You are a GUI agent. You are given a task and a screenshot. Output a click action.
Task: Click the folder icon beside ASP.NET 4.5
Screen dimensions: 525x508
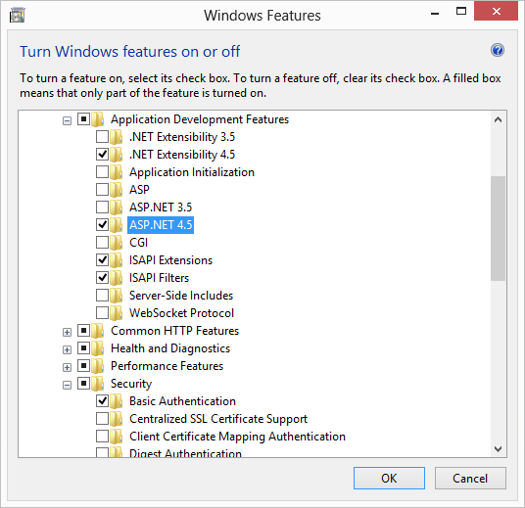(117, 224)
